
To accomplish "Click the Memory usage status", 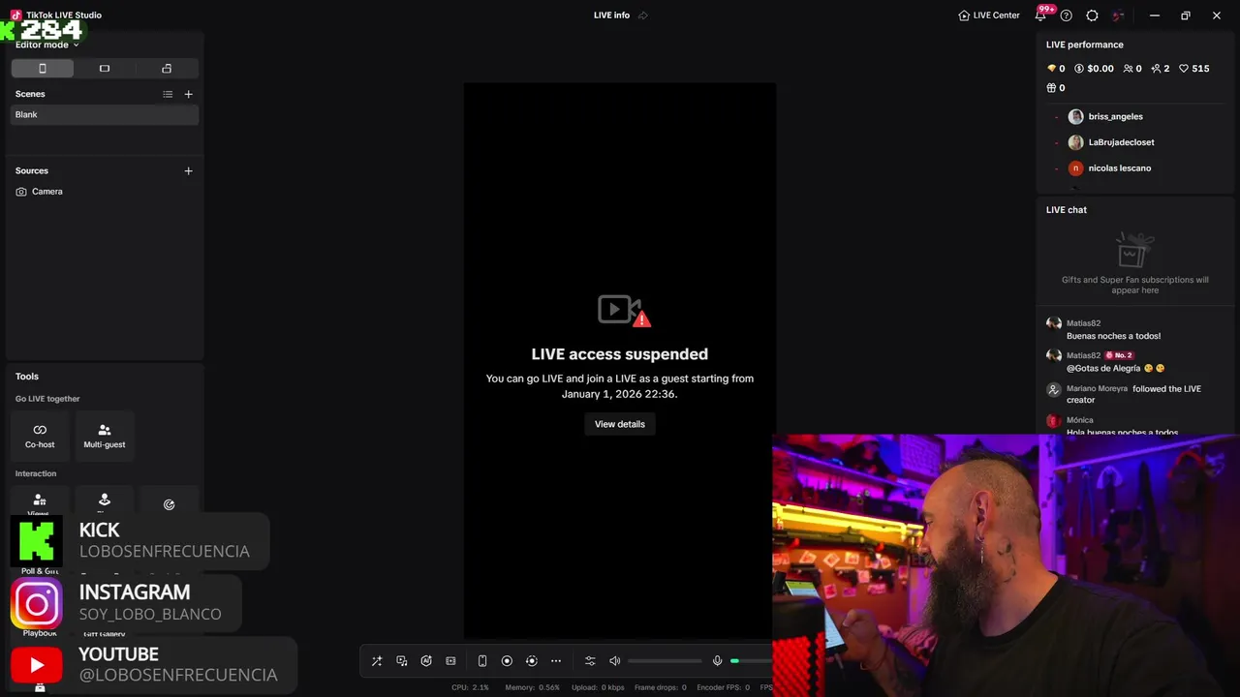I will point(532,687).
